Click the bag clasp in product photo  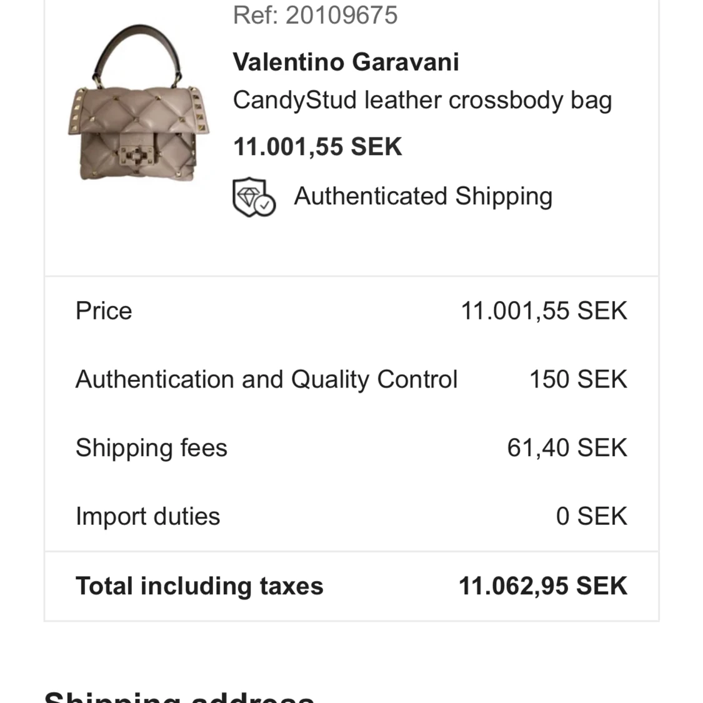137,156
